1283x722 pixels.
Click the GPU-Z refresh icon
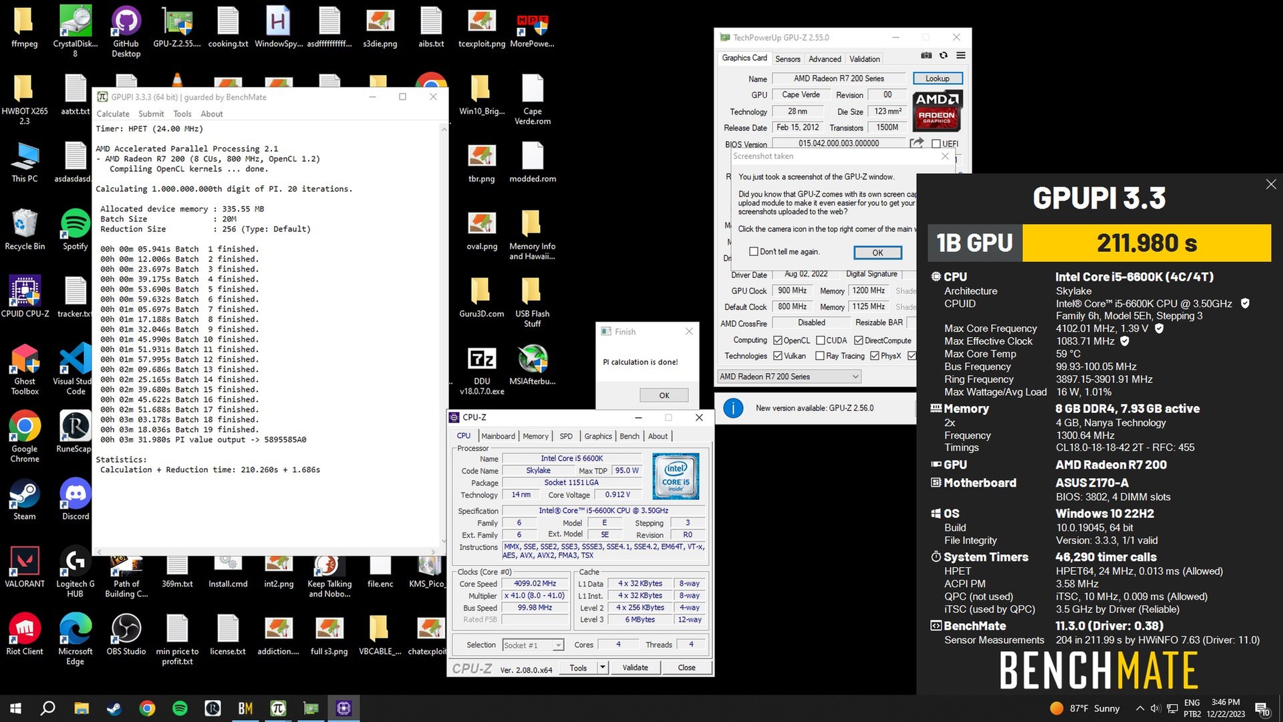click(944, 55)
